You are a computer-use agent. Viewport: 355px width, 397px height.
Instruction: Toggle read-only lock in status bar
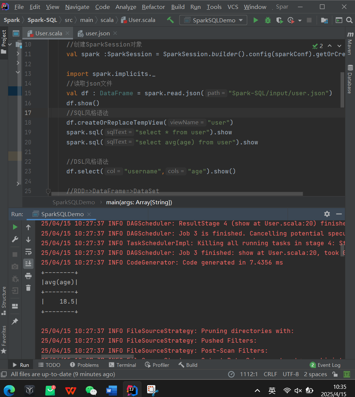(335, 374)
